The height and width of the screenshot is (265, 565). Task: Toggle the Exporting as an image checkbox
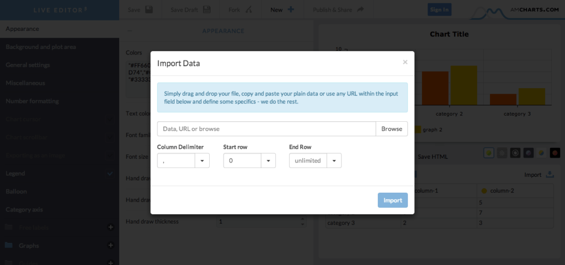point(110,156)
